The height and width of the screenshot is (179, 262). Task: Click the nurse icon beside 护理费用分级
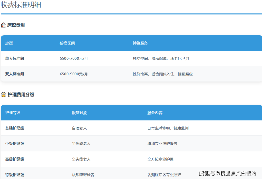(x=4, y=95)
